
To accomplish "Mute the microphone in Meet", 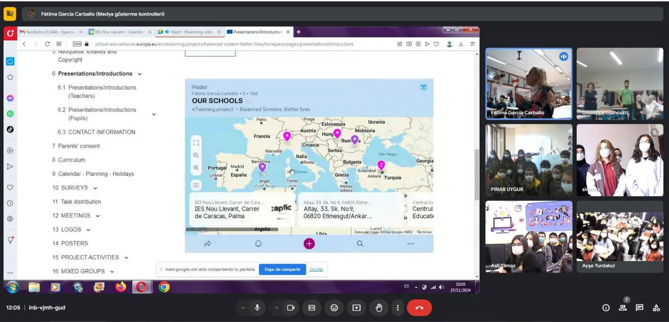I will click(x=257, y=308).
